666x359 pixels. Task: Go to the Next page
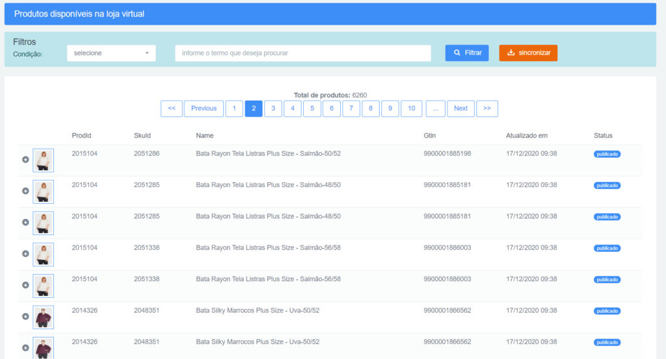[460, 108]
